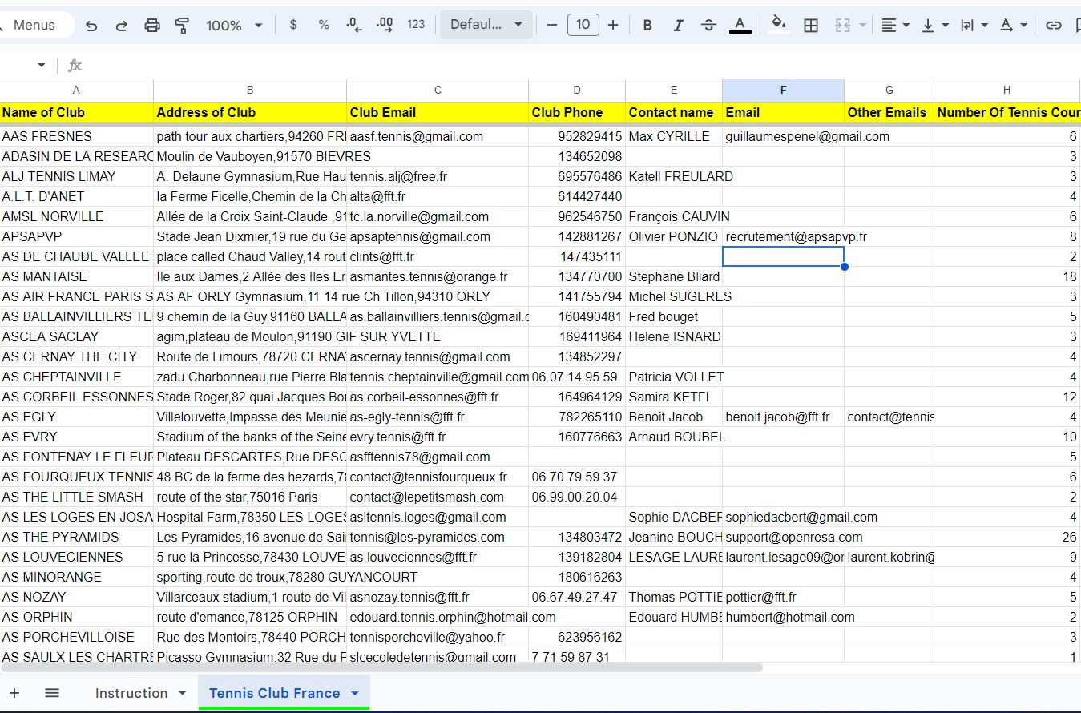Screen dimensions: 1081x713
Task: Decrease font size with minus button
Action: (x=551, y=26)
